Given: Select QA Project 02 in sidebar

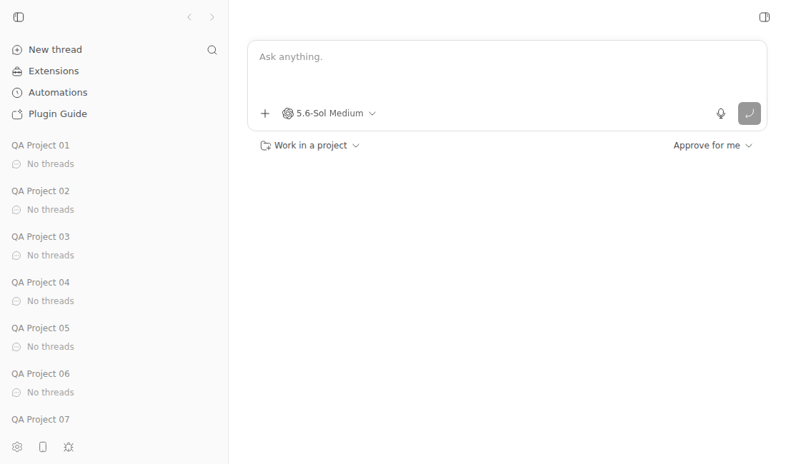Looking at the screenshot, I should pyautogui.click(x=41, y=191).
